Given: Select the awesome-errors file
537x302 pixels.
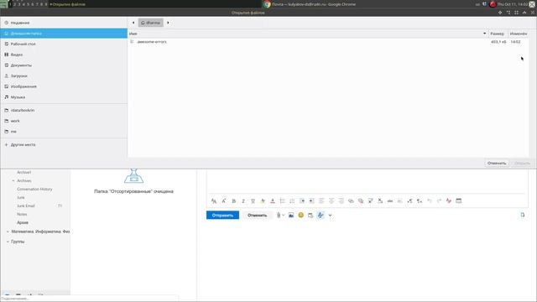Looking at the screenshot, I should pyautogui.click(x=152, y=42).
